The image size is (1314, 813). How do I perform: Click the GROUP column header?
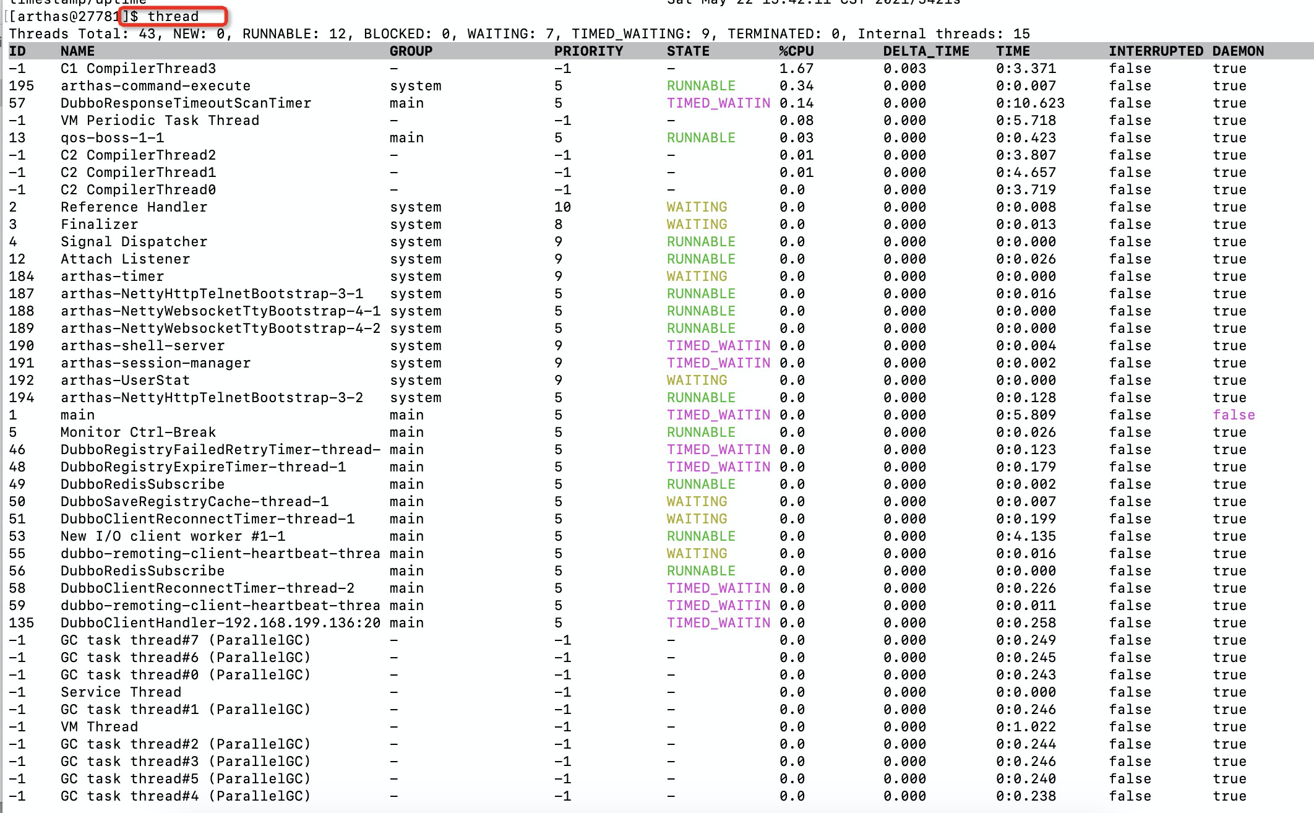tap(411, 51)
